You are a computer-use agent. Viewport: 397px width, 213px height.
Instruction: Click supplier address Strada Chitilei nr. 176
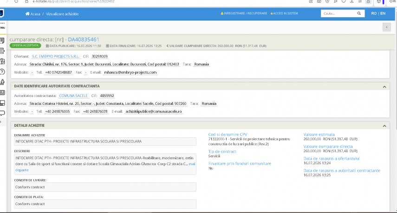pos(104,64)
